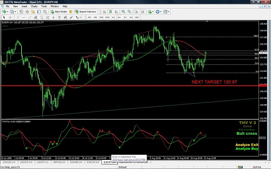Switch to the EURGBP,H4 chart tab

click(76, 162)
